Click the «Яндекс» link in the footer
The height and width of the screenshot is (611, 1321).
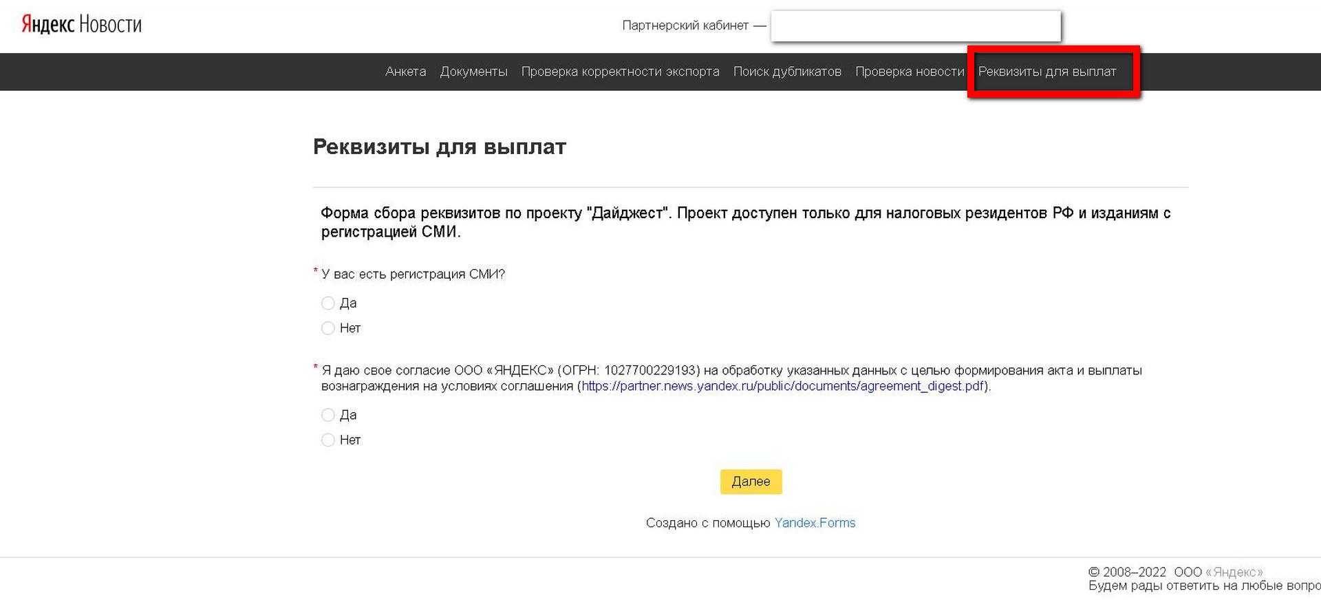1234,572
